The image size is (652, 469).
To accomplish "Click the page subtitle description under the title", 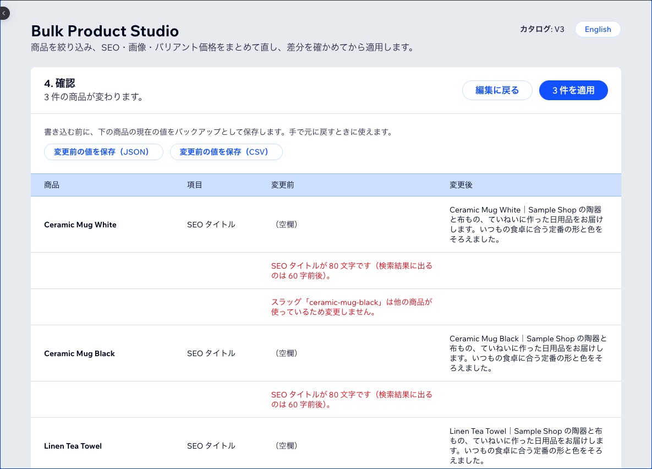I will (224, 47).
